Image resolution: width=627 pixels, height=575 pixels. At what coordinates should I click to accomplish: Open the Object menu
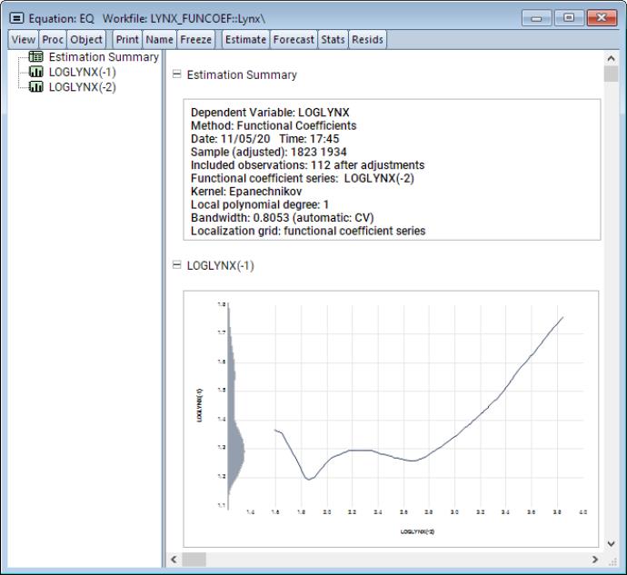point(86,40)
